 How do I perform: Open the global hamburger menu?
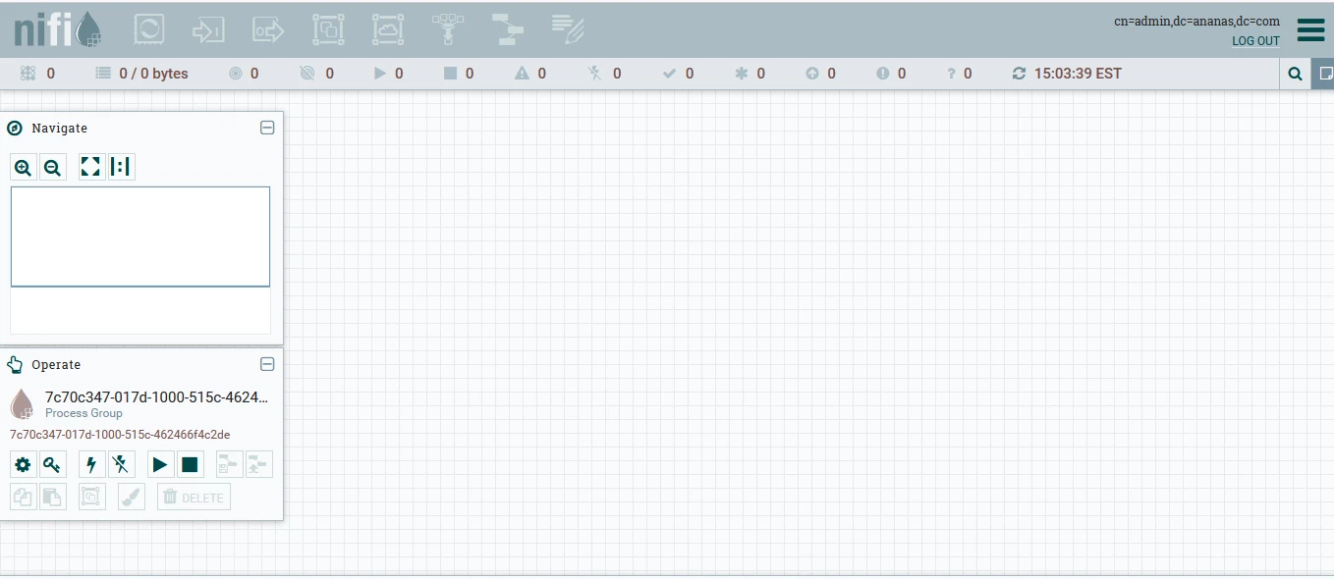point(1311,30)
